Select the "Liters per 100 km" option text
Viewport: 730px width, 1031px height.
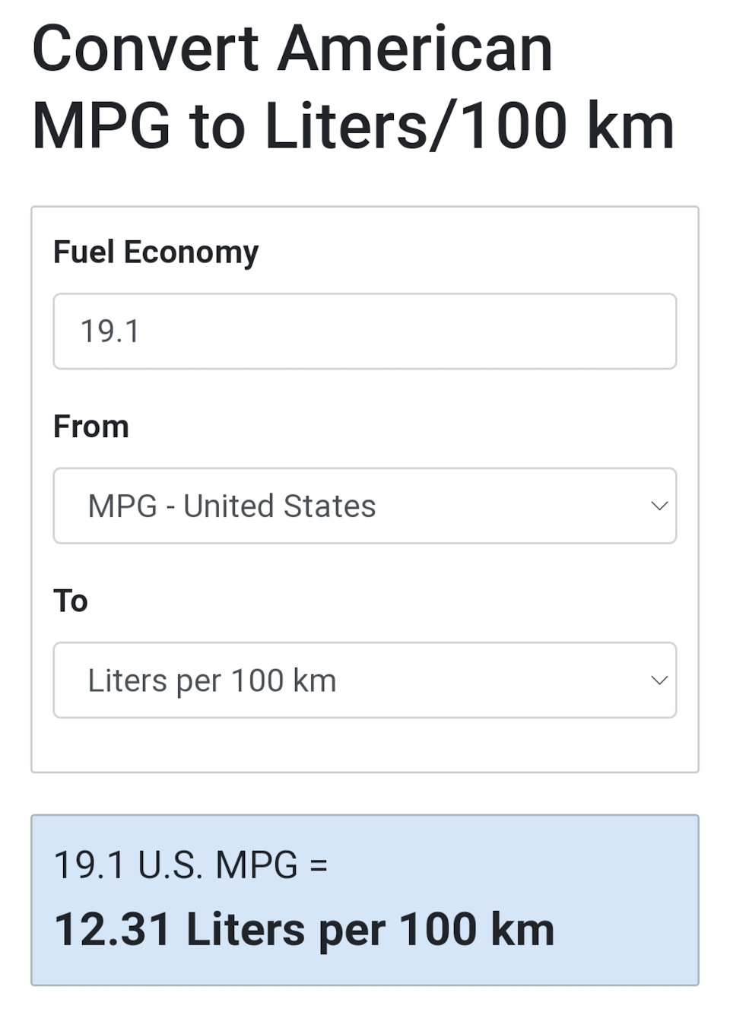point(212,680)
